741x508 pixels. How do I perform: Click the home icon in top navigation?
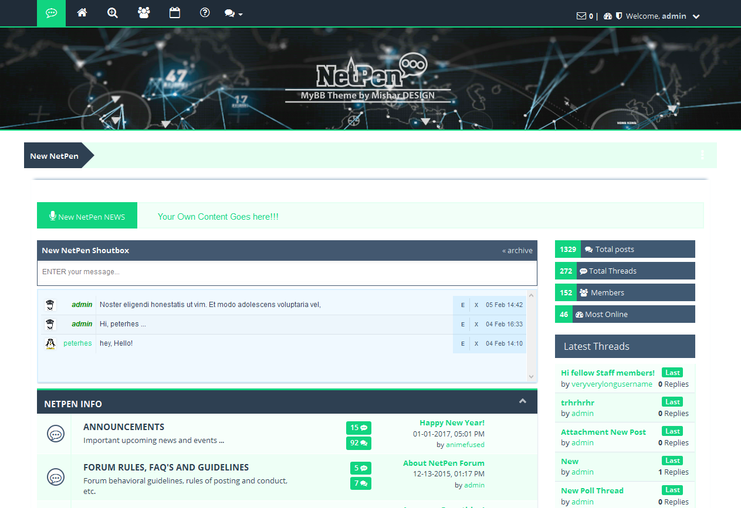[x=82, y=13]
